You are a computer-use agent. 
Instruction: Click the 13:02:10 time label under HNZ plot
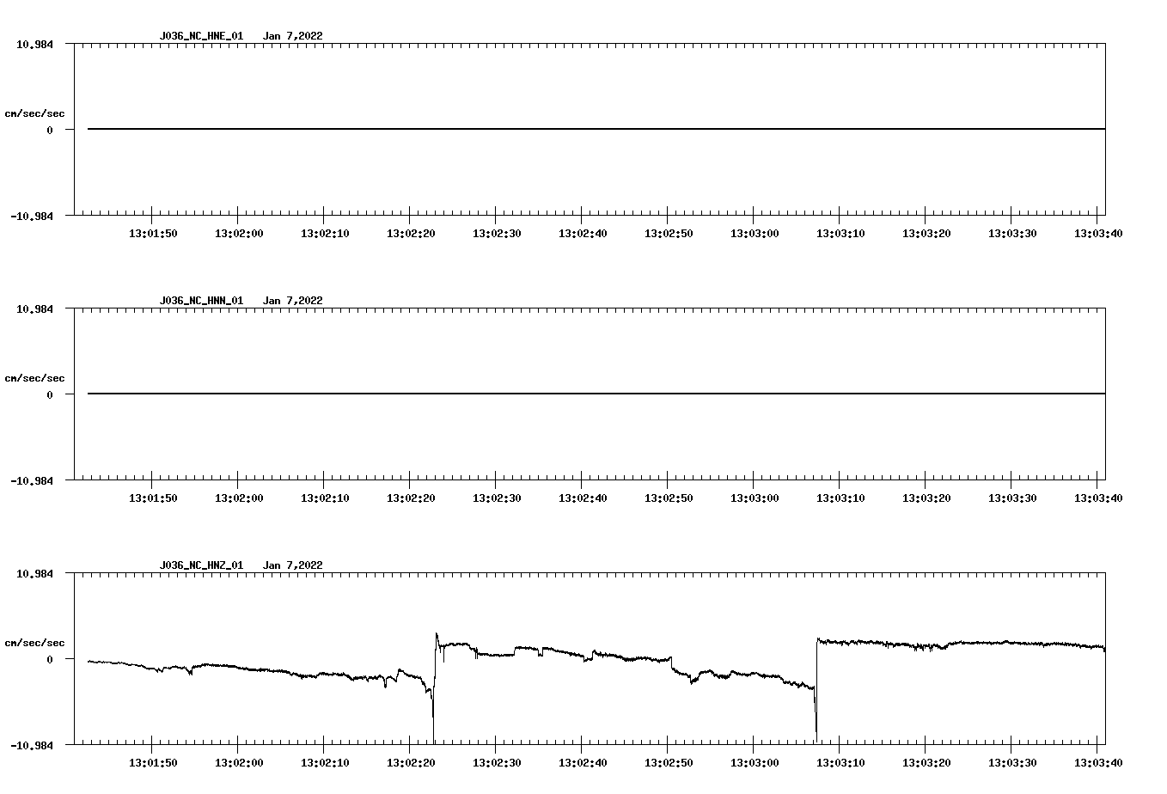coord(325,763)
